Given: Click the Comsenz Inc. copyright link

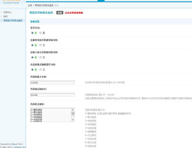Looking at the screenshot, I should [19, 147].
